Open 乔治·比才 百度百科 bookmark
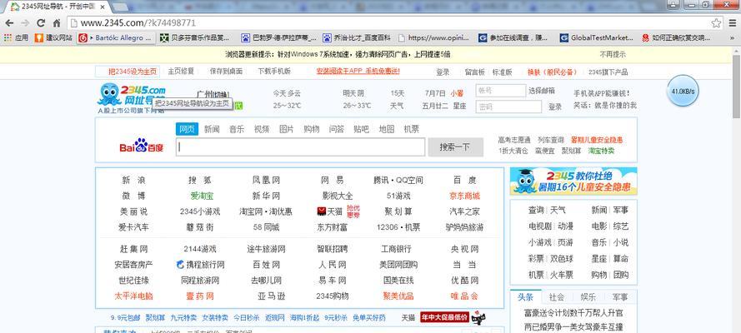The height and width of the screenshot is (333, 741). click(357, 37)
